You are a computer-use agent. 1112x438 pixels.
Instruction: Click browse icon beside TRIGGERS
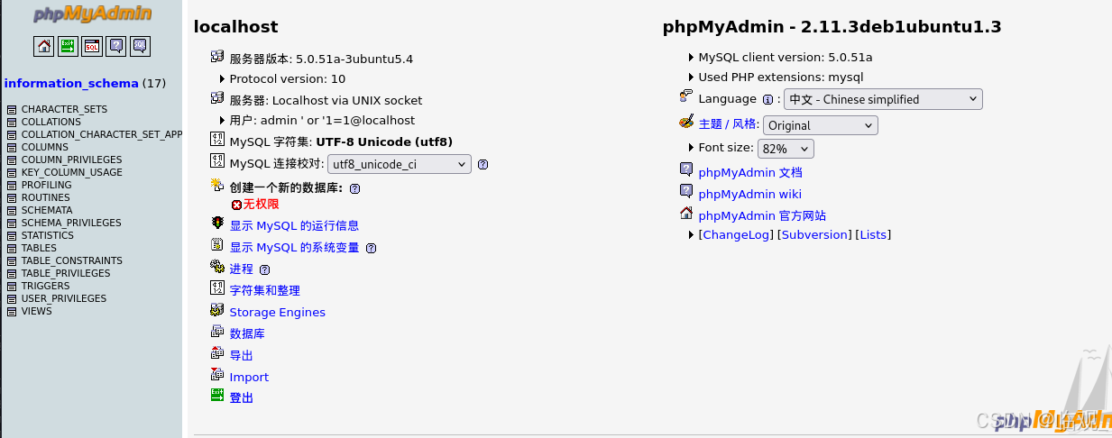point(12,287)
